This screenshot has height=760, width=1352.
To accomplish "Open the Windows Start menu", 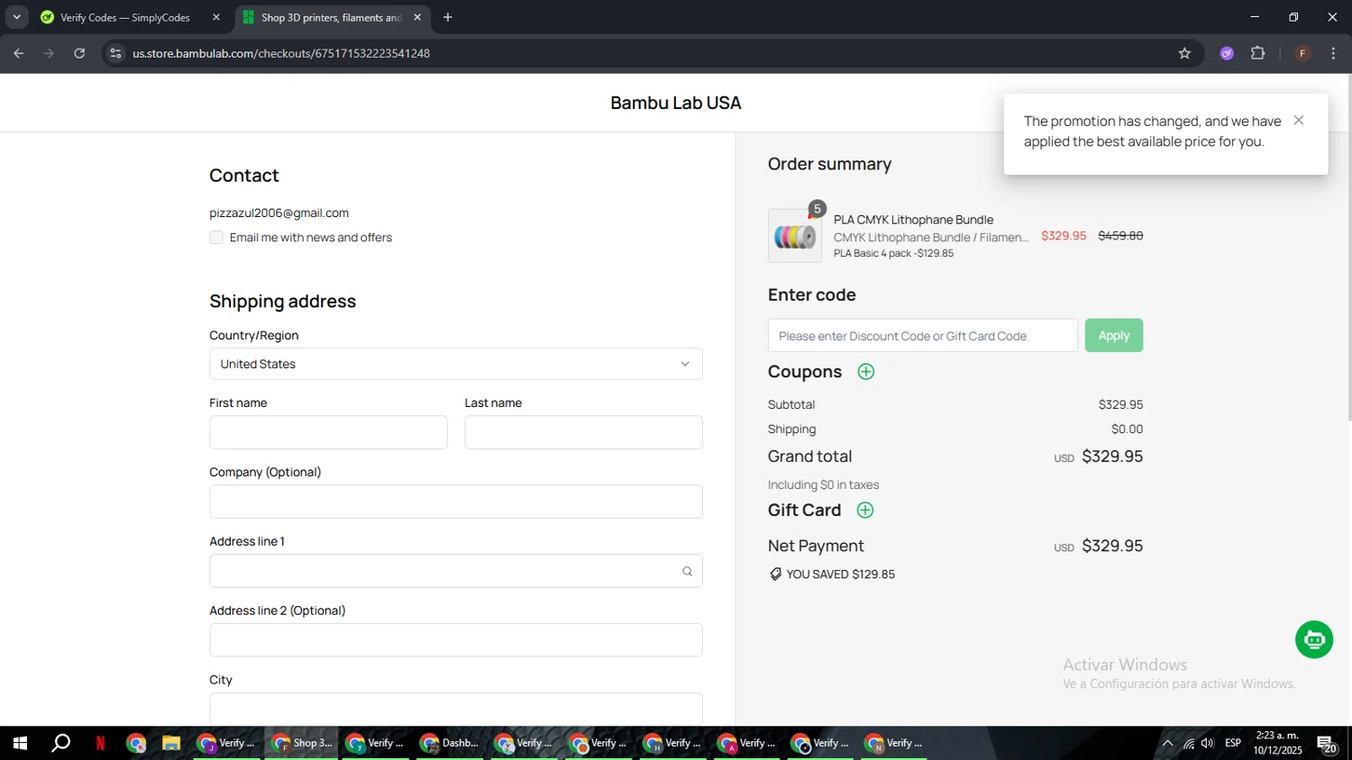I will click(20, 743).
